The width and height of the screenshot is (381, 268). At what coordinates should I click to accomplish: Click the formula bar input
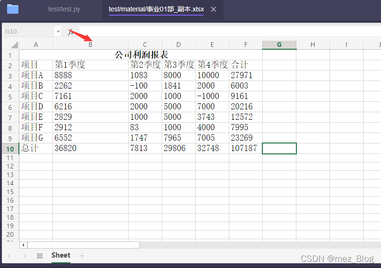[230, 31]
